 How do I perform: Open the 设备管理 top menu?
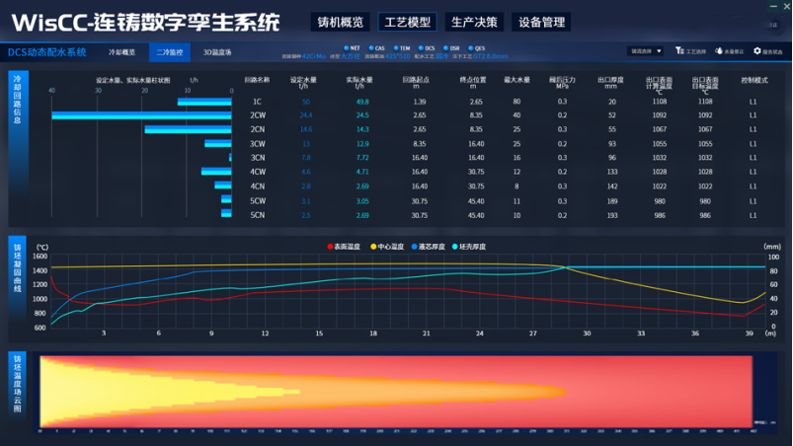click(542, 23)
